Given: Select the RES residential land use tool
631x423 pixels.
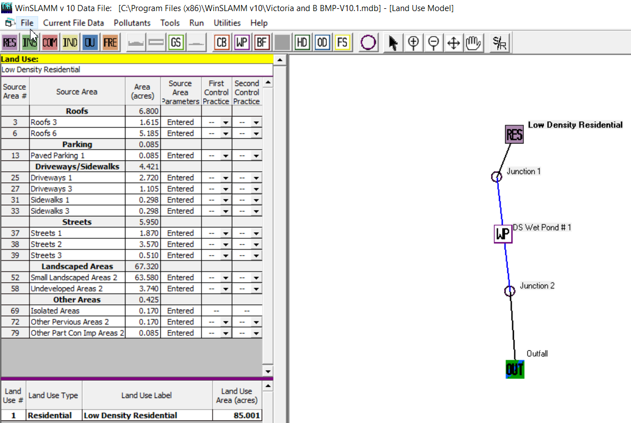Looking at the screenshot, I should [x=9, y=42].
